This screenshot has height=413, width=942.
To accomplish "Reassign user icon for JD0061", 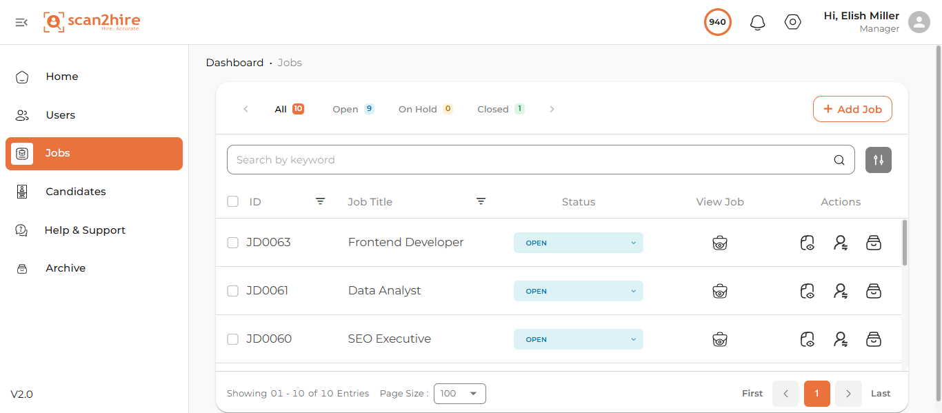I will tap(841, 291).
